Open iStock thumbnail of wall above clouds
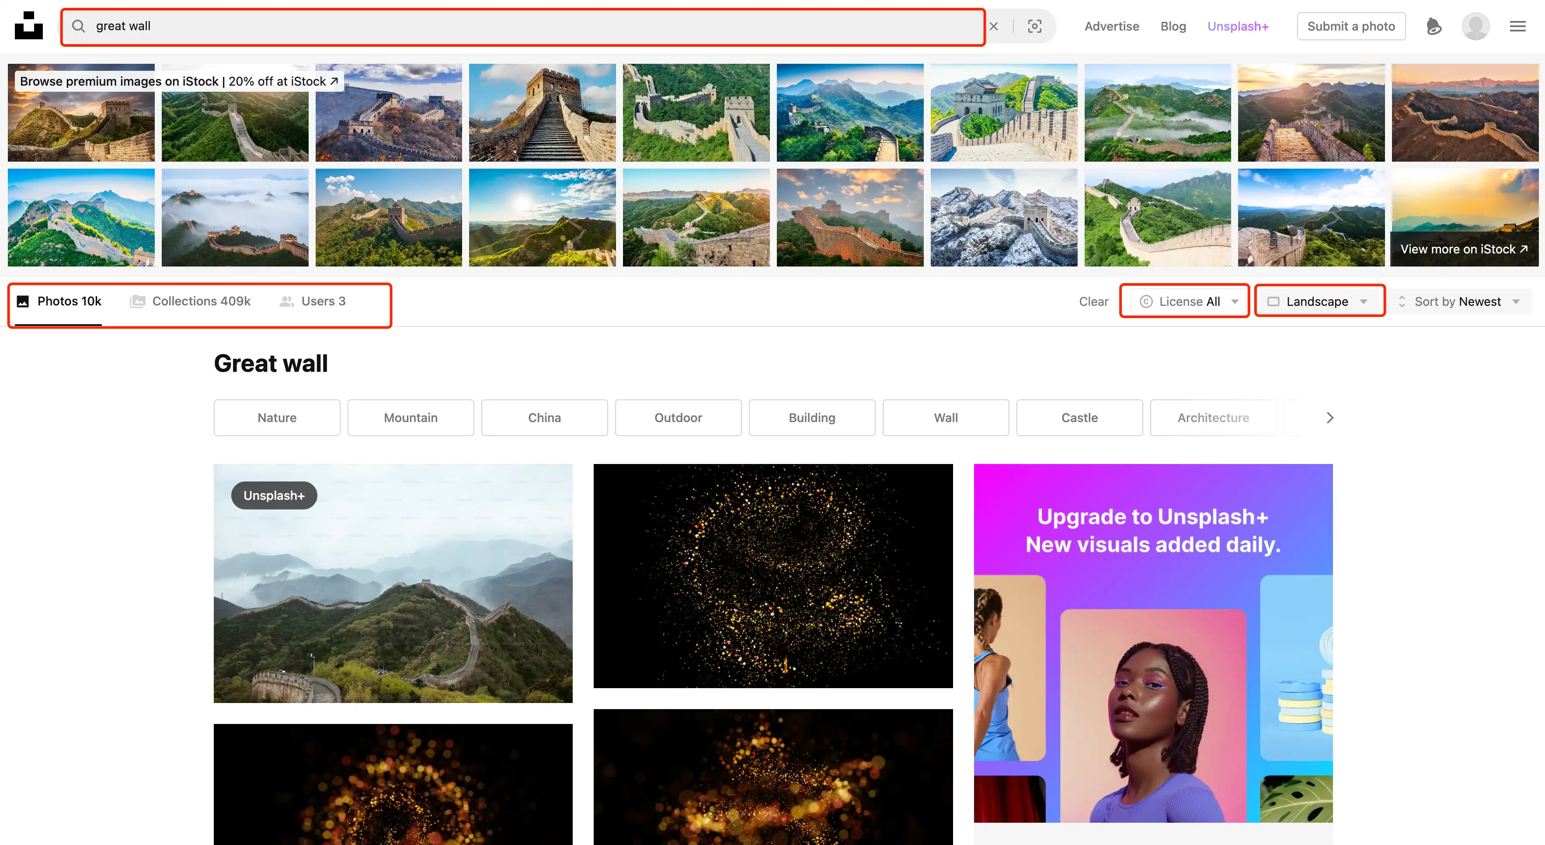Viewport: 1545px width, 845px height. tap(234, 218)
